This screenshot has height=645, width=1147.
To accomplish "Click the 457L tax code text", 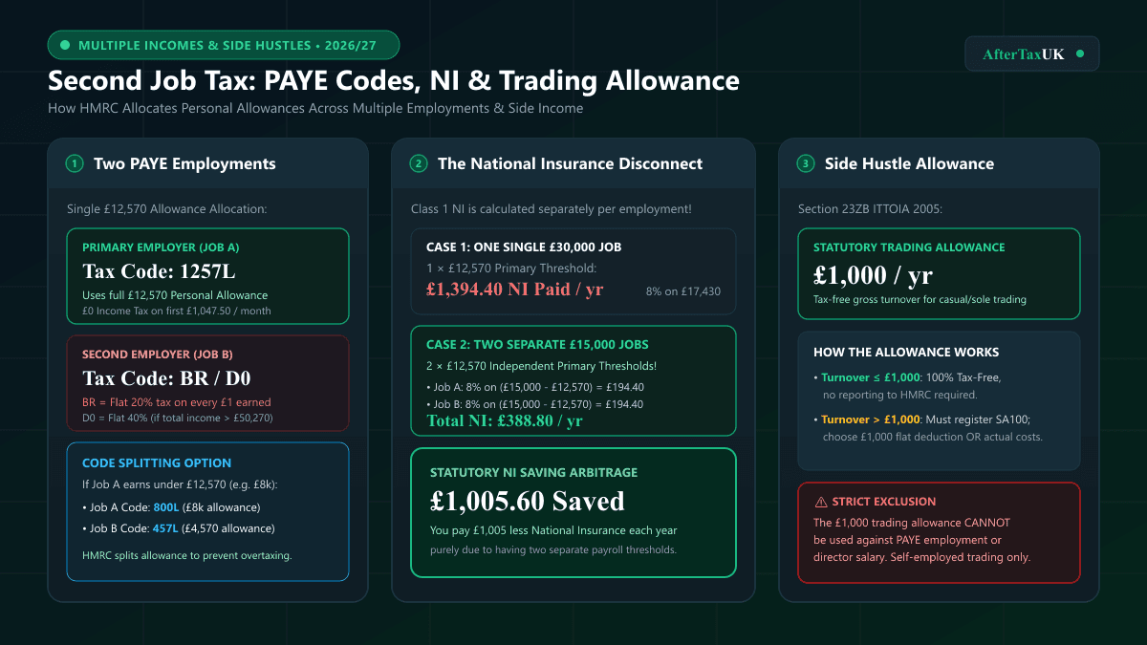I will click(x=168, y=528).
